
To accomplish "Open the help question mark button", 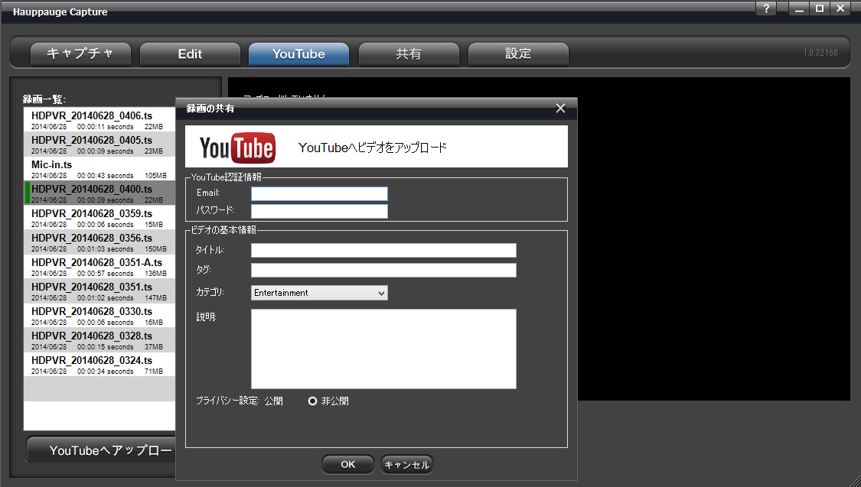I will (x=766, y=8).
